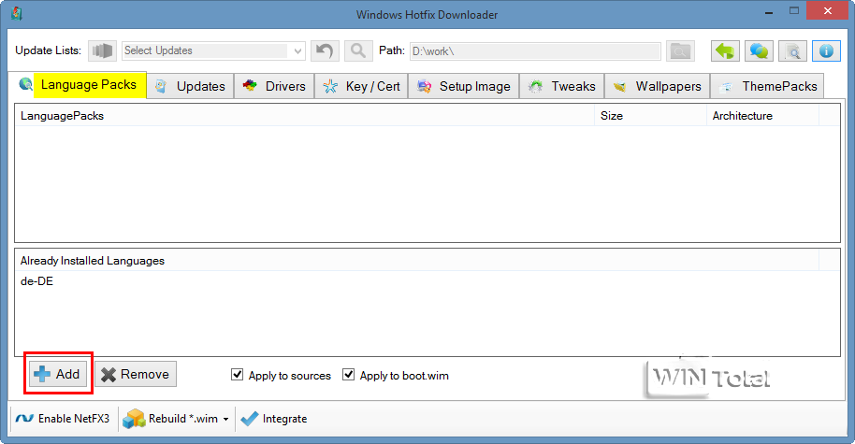Toggle the Apply to boot.wim checkbox
Viewport: 855px width, 444px height.
tap(348, 375)
